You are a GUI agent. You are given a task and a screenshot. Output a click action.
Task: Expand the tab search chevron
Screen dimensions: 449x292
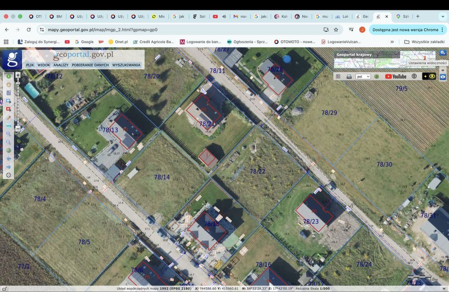(x=443, y=16)
